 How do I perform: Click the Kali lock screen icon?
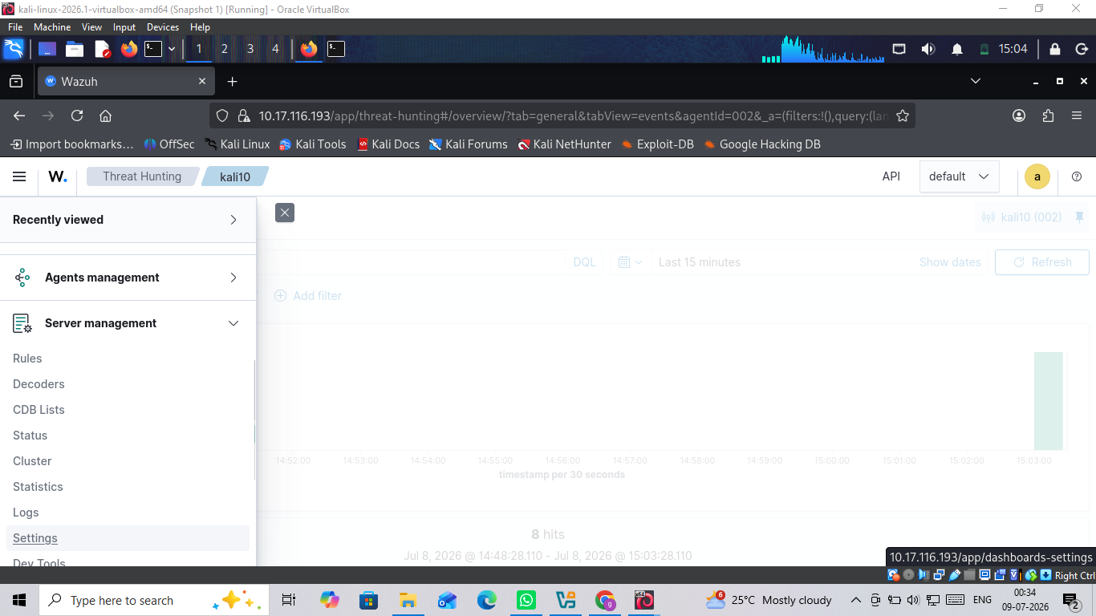tap(1055, 49)
